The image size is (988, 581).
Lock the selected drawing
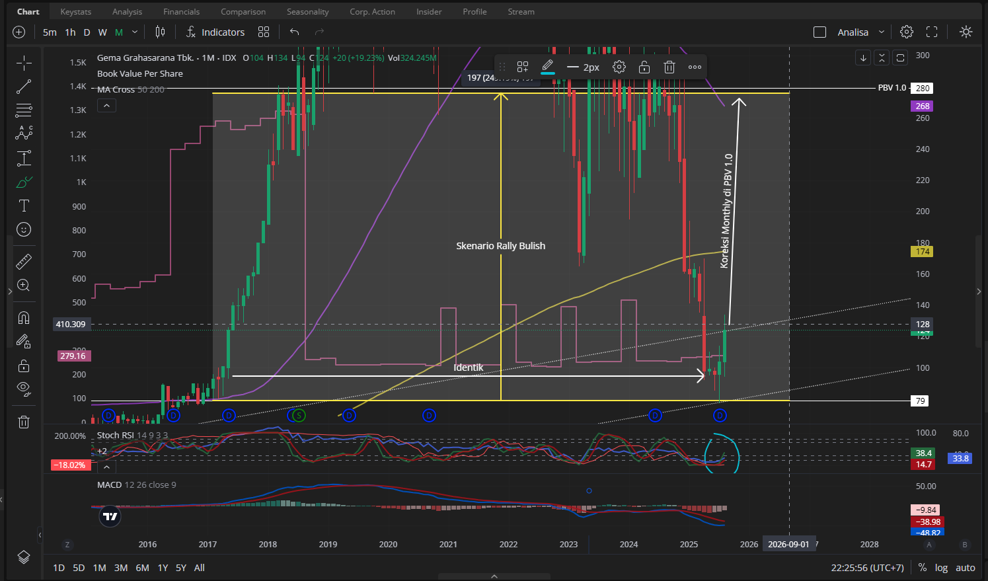pyautogui.click(x=644, y=67)
